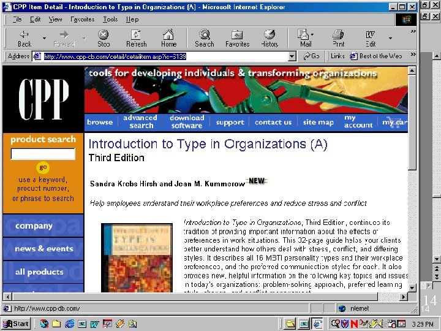Open the Favorites menu

coord(83,20)
